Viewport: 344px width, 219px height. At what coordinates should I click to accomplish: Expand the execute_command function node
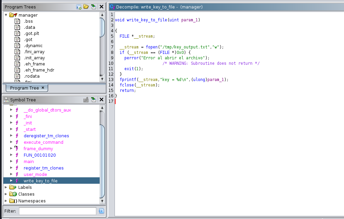[11, 142]
